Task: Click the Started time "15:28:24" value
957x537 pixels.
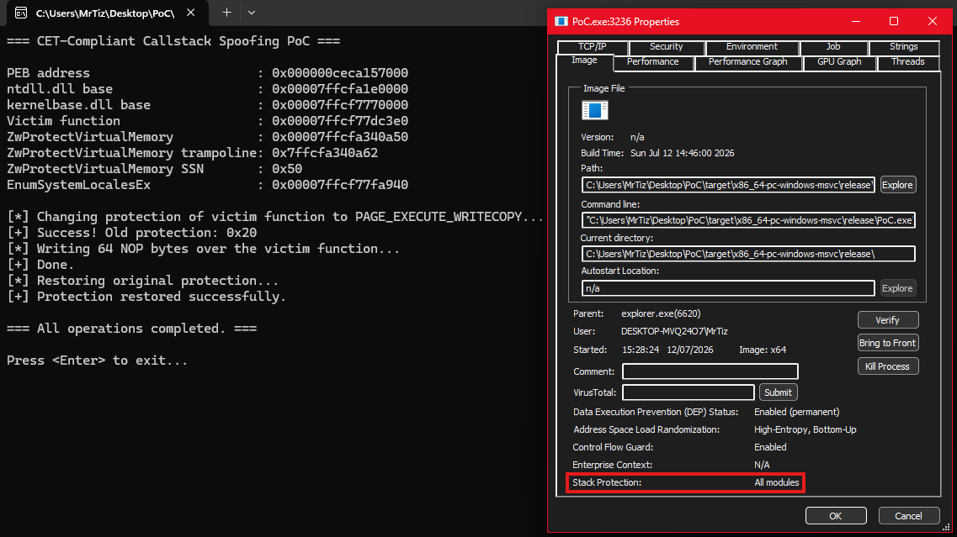Action: pyautogui.click(x=641, y=350)
